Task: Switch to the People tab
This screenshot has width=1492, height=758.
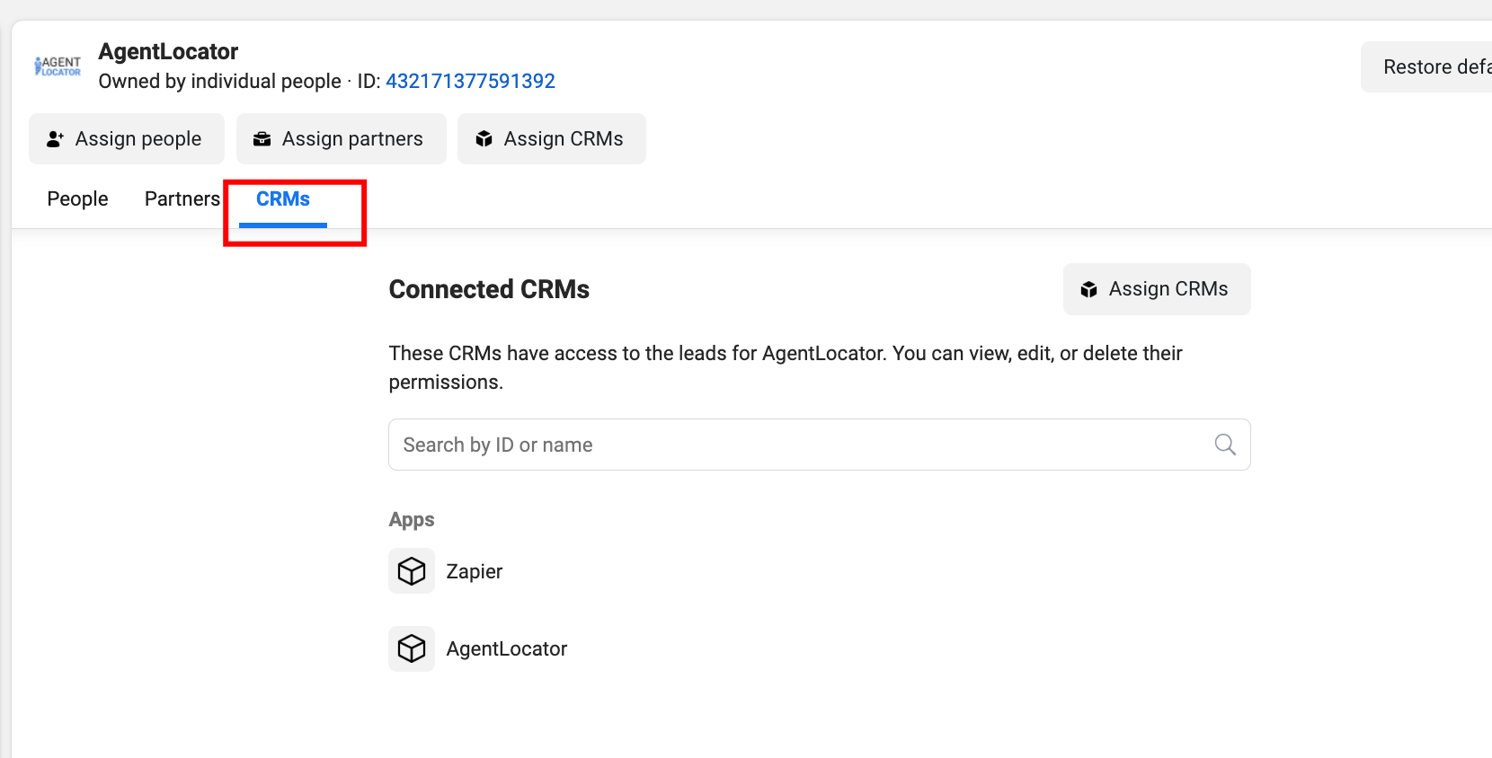Action: click(77, 198)
